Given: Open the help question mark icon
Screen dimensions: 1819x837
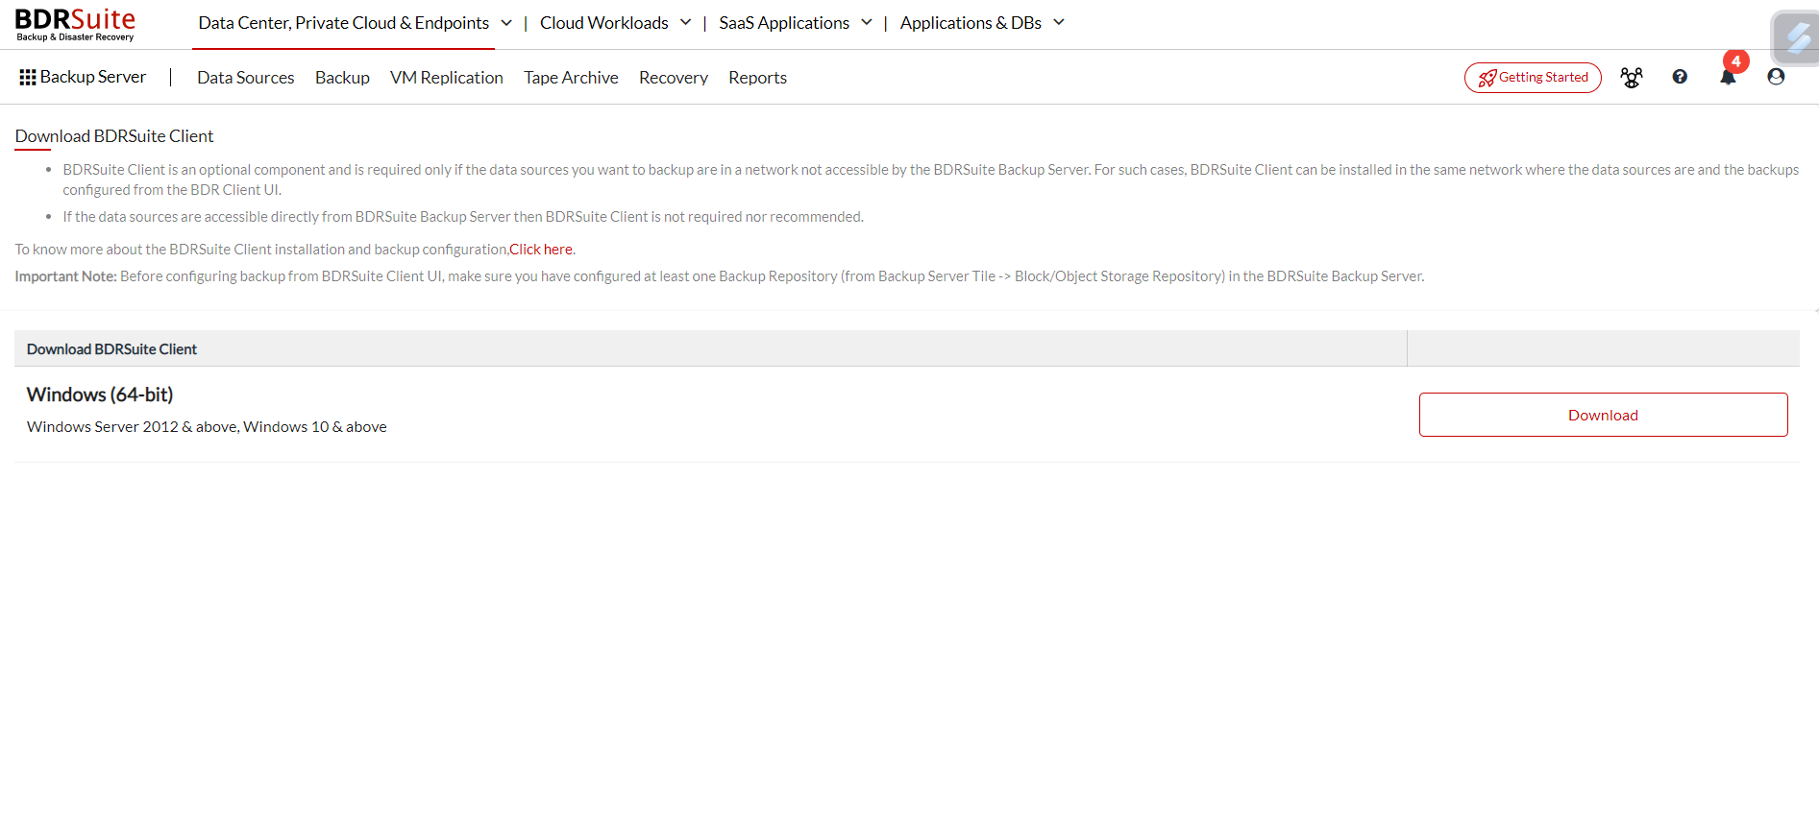Looking at the screenshot, I should pos(1680,77).
